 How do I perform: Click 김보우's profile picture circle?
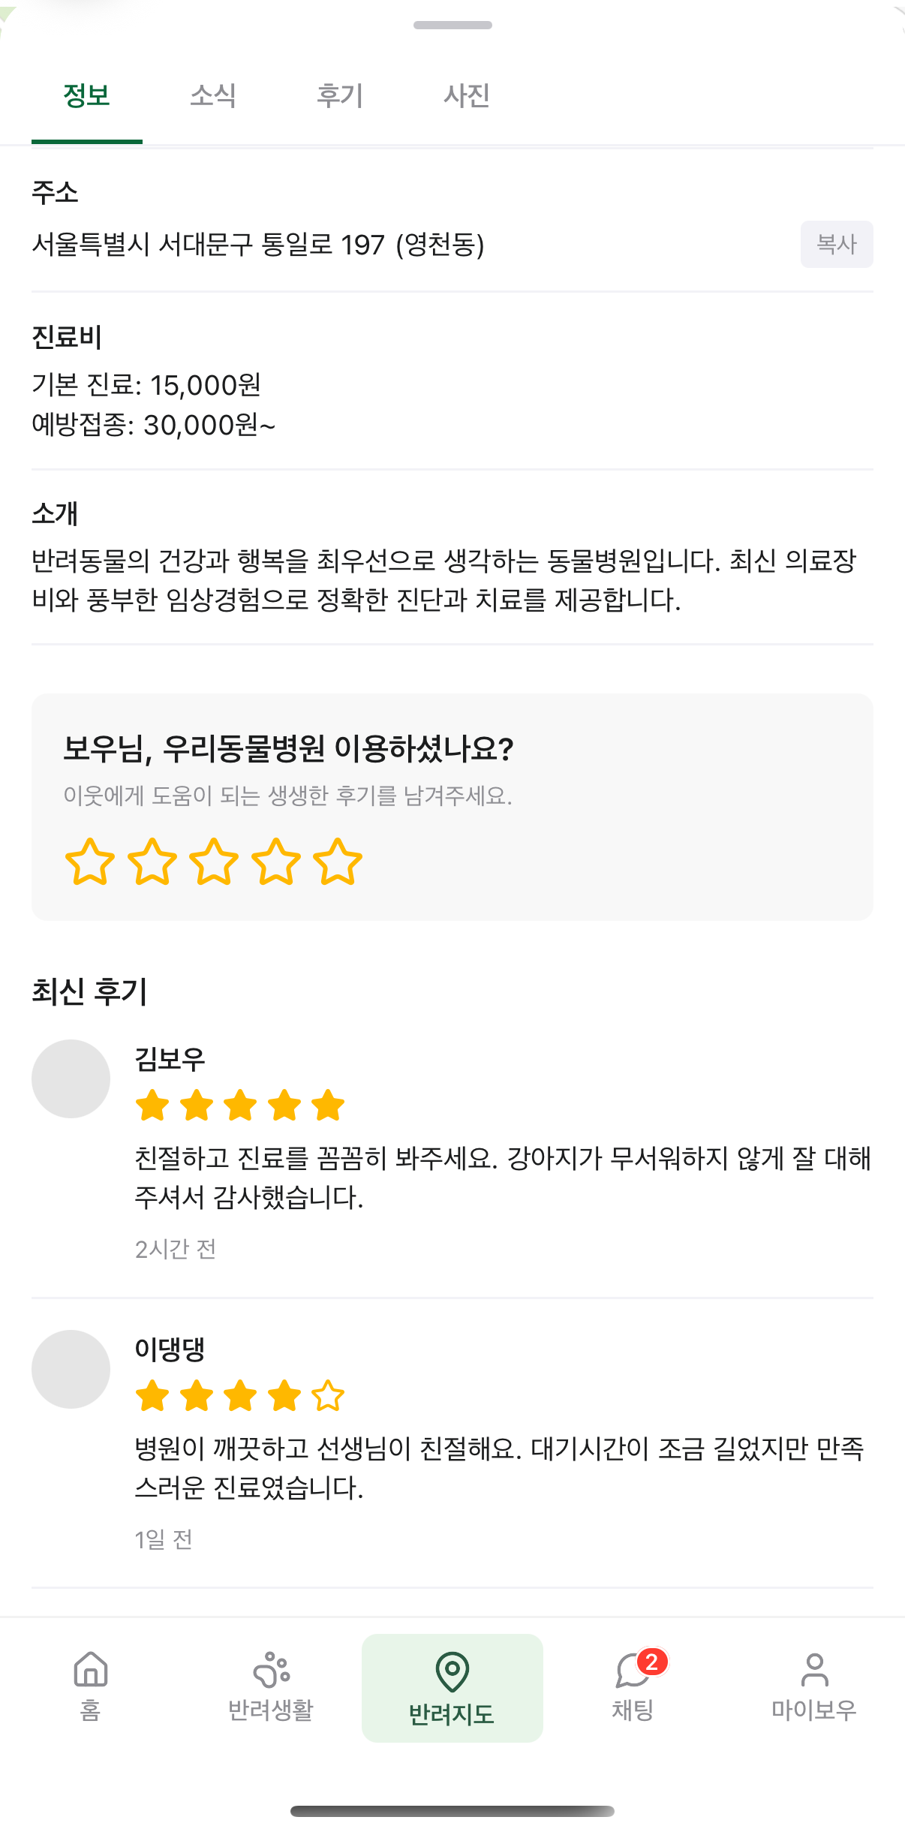coord(71,1078)
